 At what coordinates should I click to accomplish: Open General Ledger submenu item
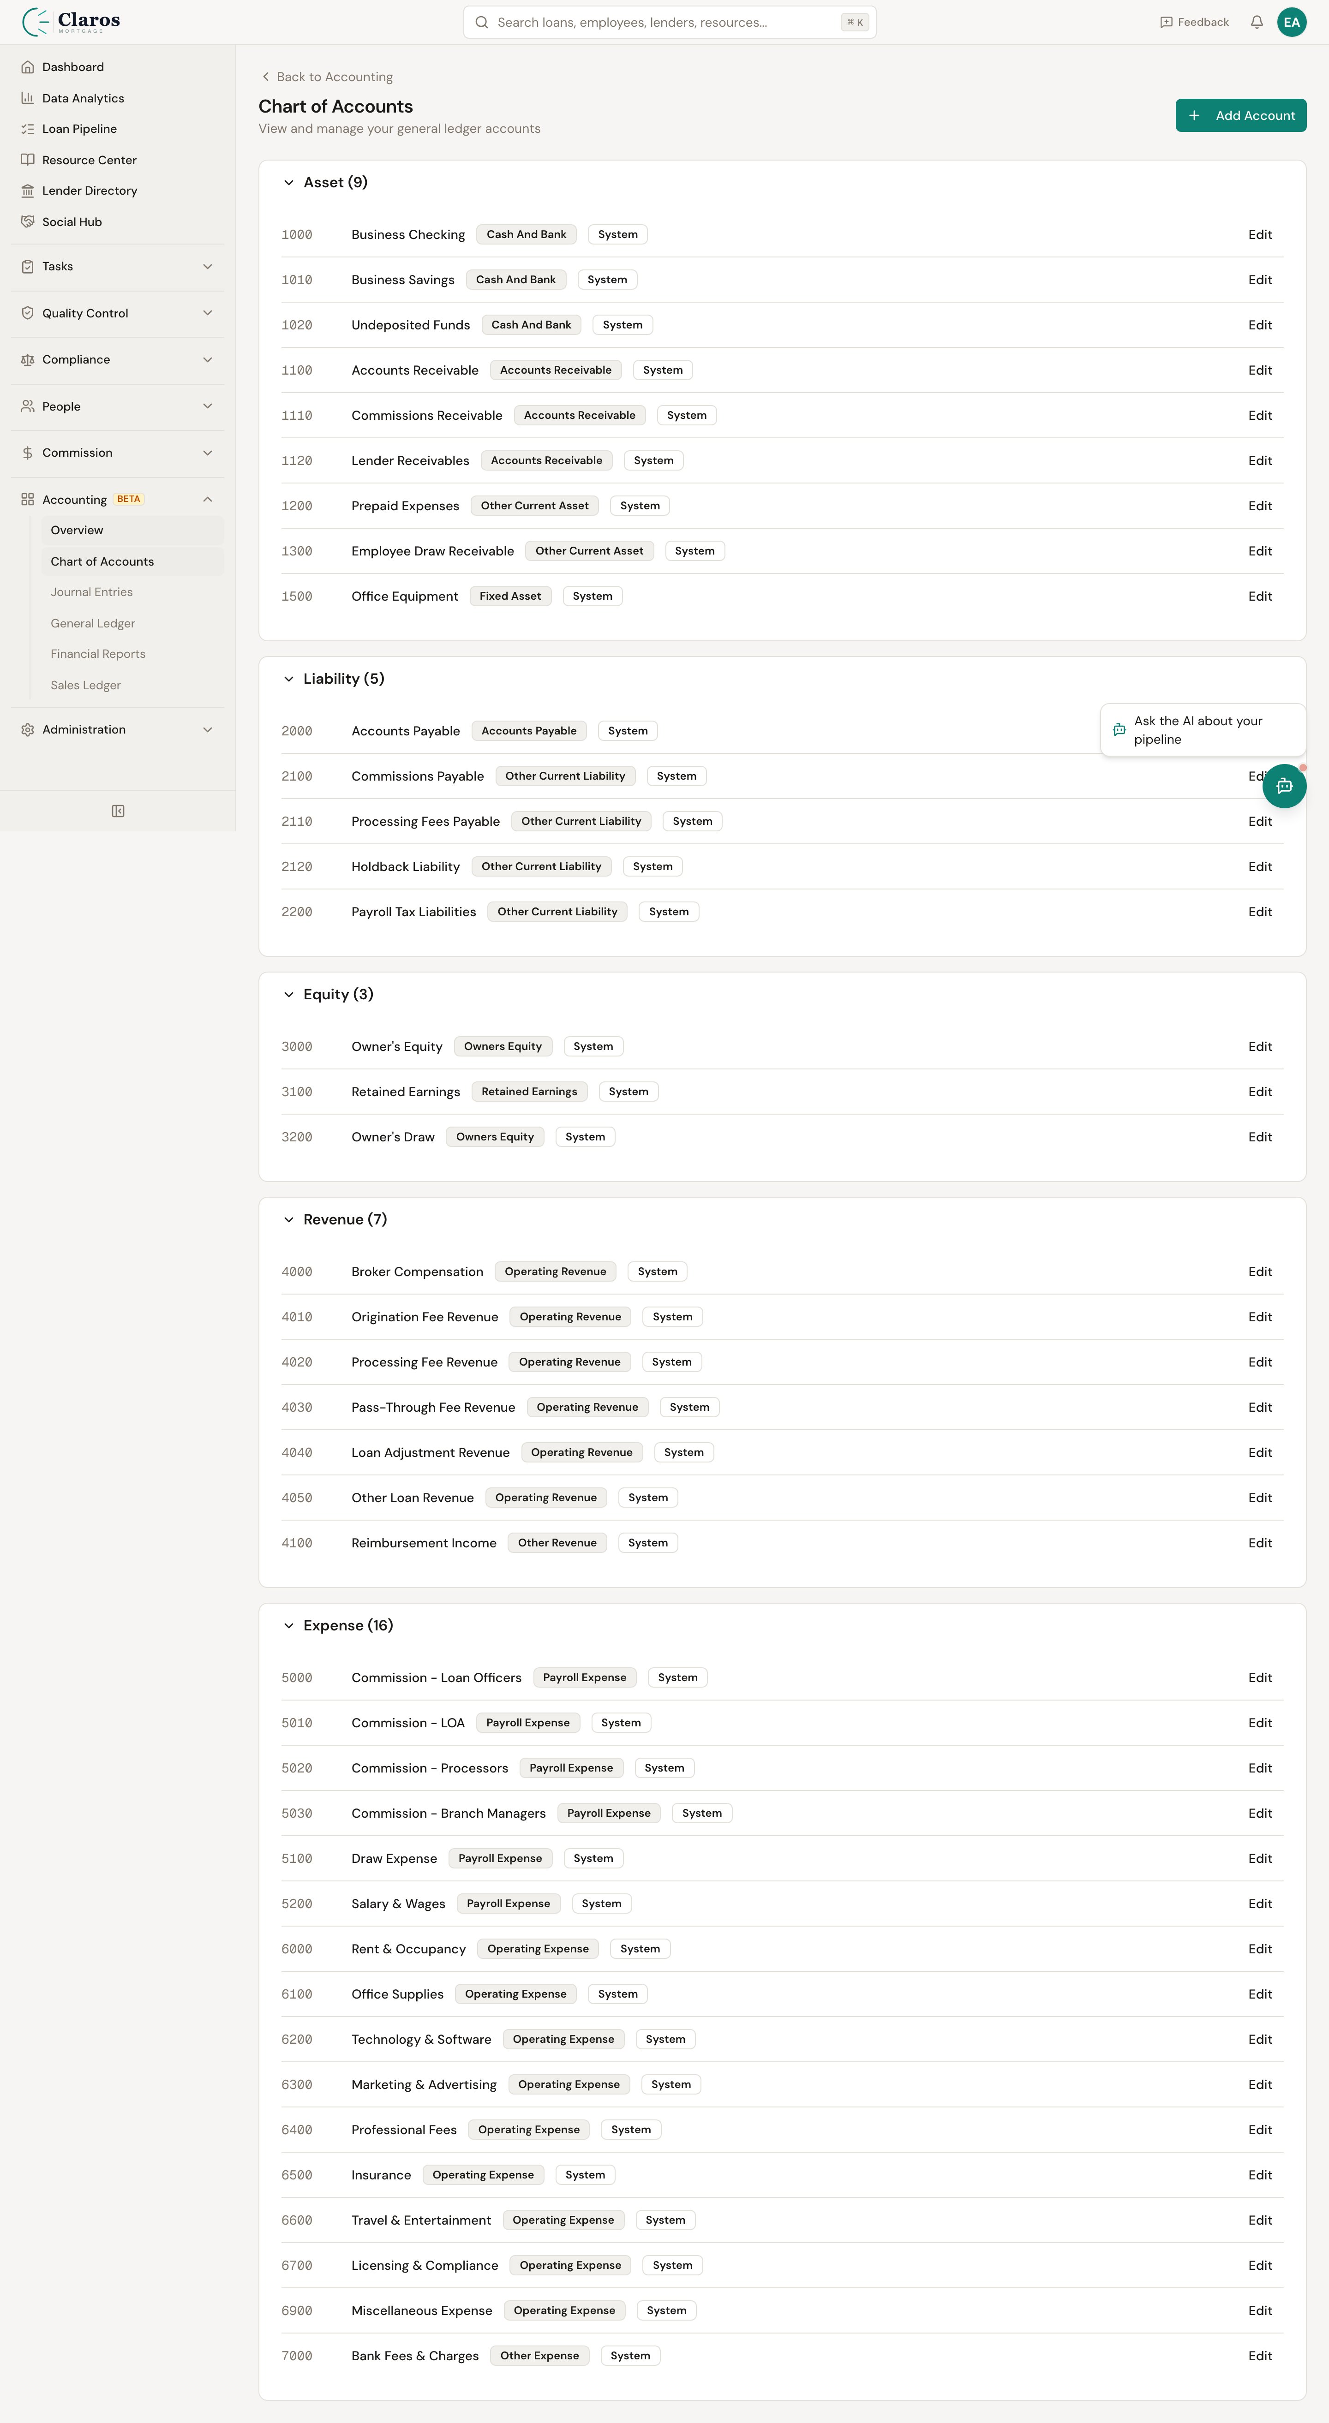132,624
